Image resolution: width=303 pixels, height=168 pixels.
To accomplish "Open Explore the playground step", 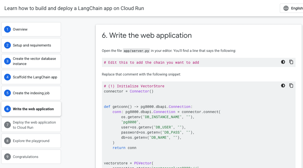I will (31, 141).
